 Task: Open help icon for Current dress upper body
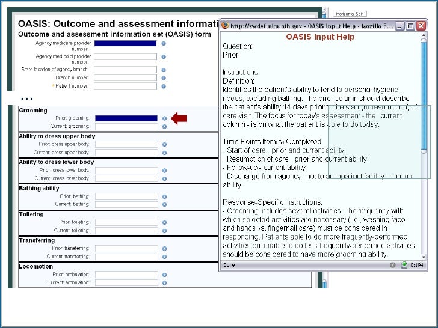[164, 153]
